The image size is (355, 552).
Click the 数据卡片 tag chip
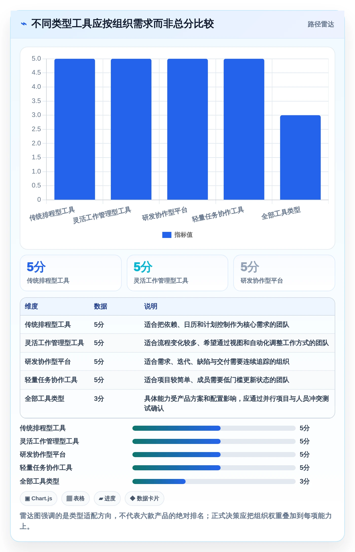point(144,498)
